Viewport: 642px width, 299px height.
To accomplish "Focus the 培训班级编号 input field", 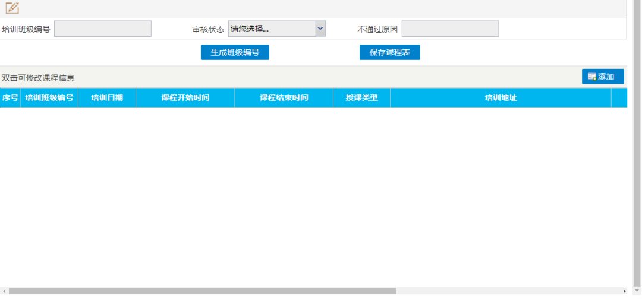I will [x=103, y=29].
